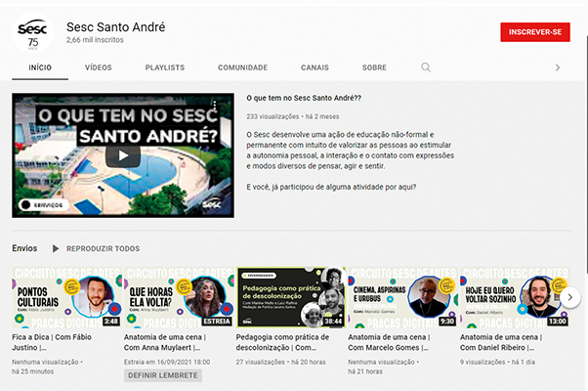Click title Anatomia de uma cena | Com Daniel Ribeiro

click(x=501, y=342)
